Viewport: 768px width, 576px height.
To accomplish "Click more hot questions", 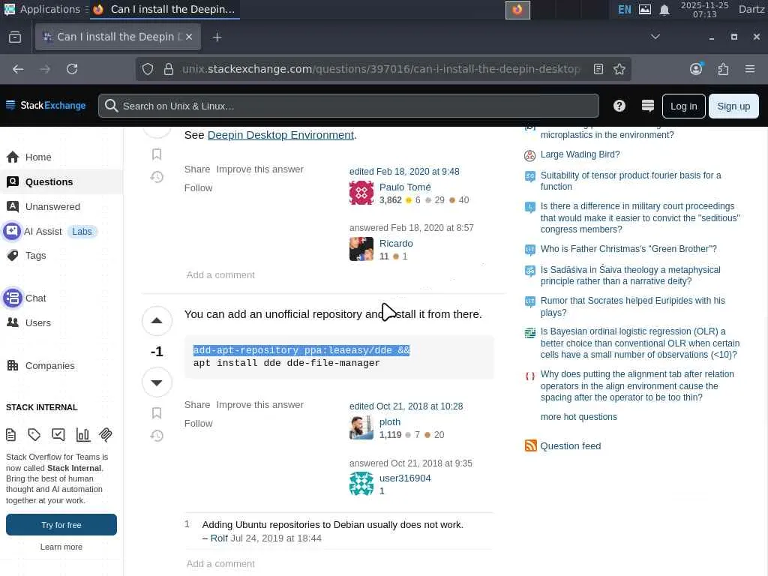I will pos(578,417).
